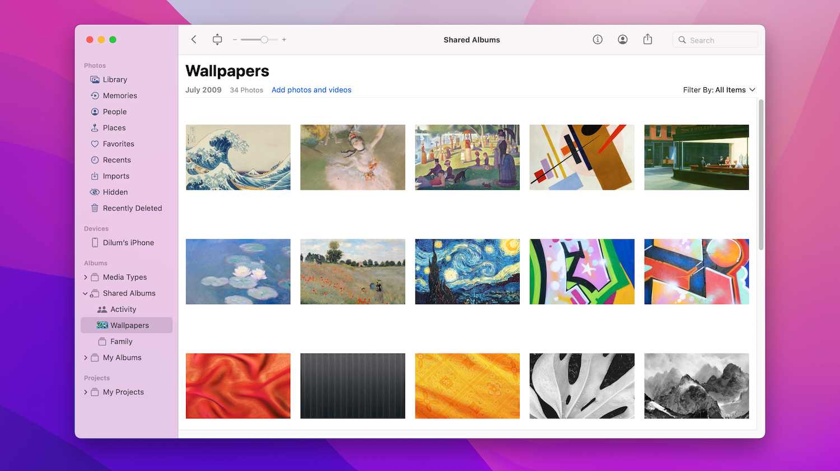Click the Recents clock icon
840x471 pixels.
click(x=95, y=160)
